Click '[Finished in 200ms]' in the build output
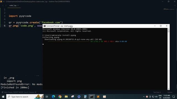 pyautogui.click(x=15, y=87)
